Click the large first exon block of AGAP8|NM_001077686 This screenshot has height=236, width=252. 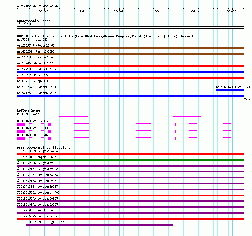point(21,124)
